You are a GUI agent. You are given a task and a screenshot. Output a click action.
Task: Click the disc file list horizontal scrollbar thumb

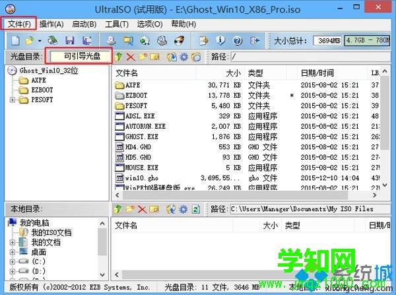point(235,195)
